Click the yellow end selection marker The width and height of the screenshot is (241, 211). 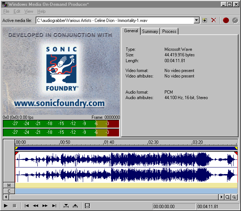[x=236, y=148]
